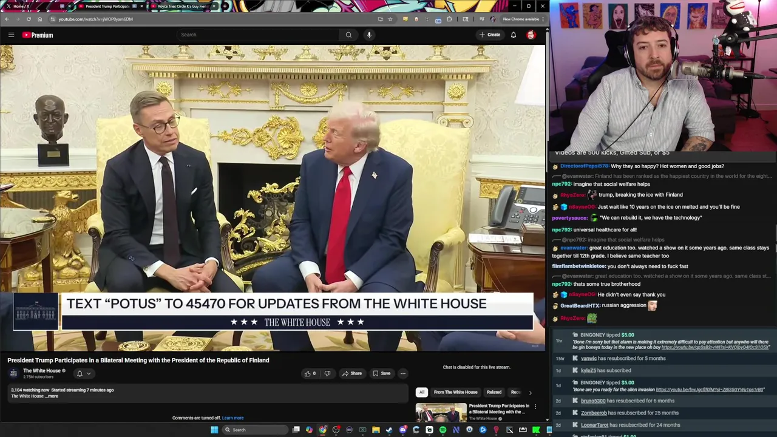
Task: Go to YouTube Premium home logo
Action: [38, 35]
